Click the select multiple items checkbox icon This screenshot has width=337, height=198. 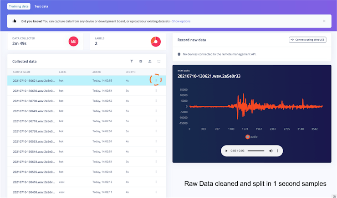tap(141, 61)
